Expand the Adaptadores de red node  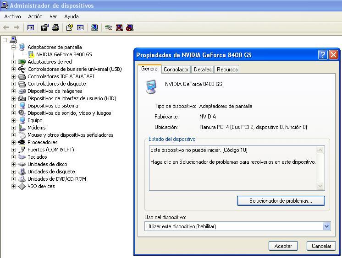pyautogui.click(x=13, y=62)
